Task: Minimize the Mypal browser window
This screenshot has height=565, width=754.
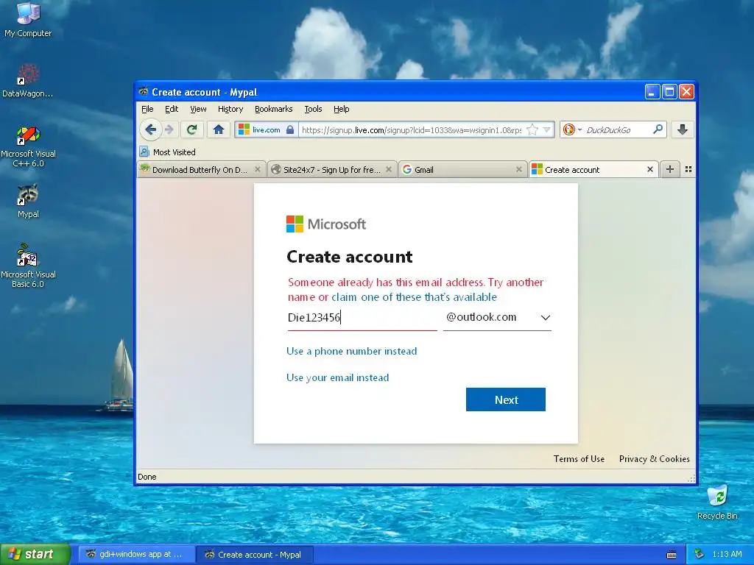Action: (x=652, y=91)
